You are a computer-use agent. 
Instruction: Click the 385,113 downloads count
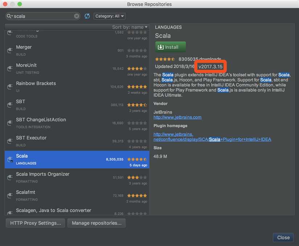(x=117, y=105)
